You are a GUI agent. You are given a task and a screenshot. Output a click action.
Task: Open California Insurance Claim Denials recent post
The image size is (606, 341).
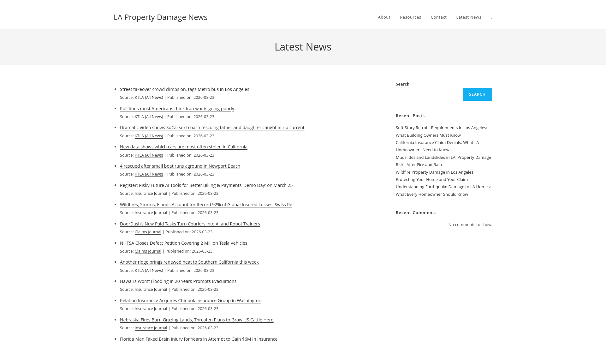pos(437,146)
